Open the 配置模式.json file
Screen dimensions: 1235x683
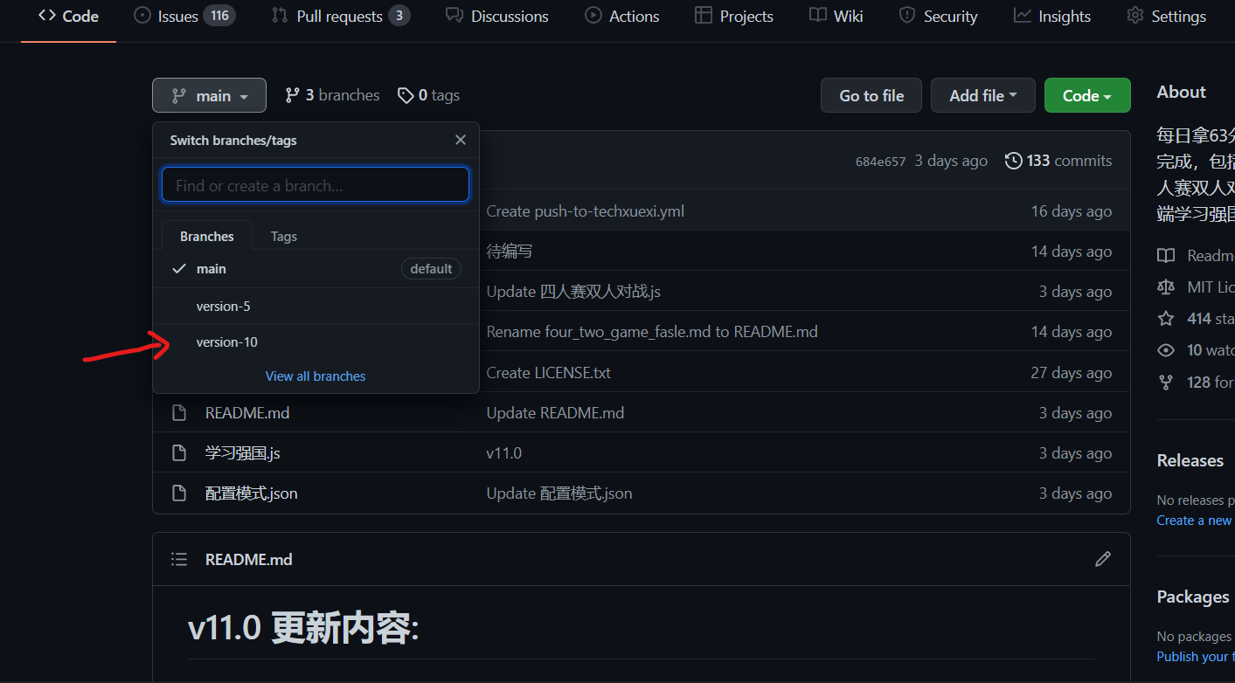[252, 493]
